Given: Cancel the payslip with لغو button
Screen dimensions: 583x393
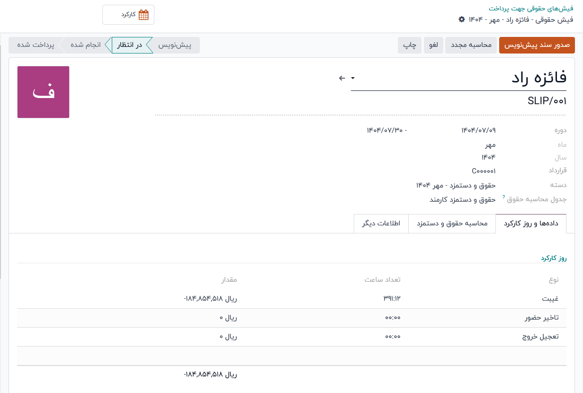Looking at the screenshot, I should coord(433,45).
